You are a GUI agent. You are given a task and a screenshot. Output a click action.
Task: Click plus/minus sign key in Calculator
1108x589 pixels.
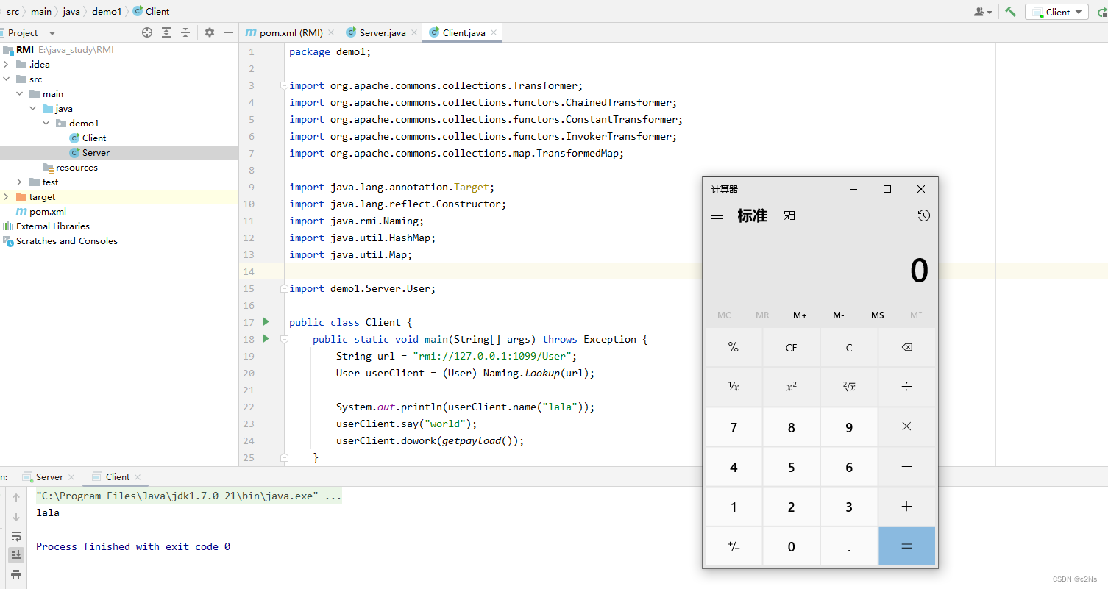pos(734,546)
